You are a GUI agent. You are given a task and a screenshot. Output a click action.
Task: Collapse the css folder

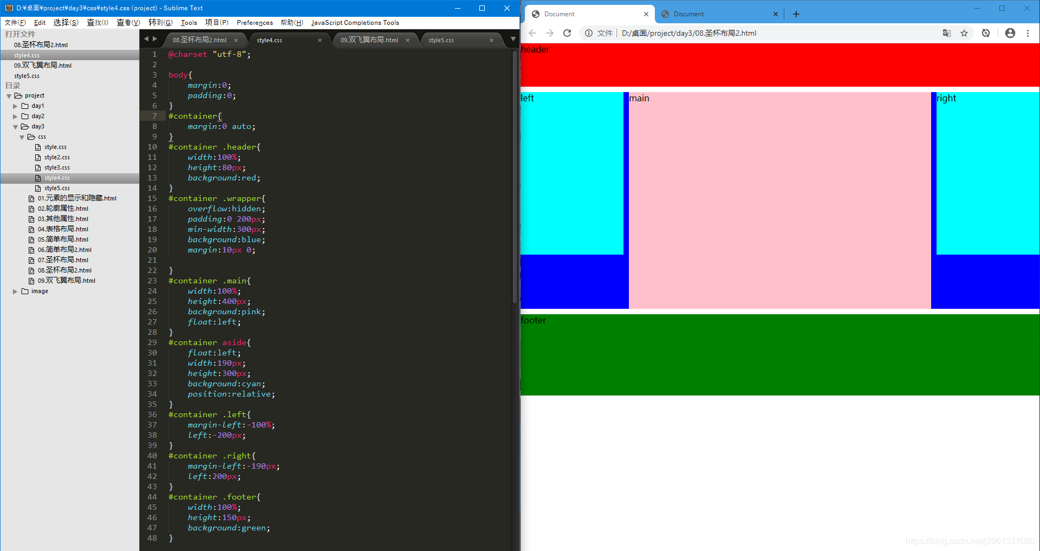pos(22,137)
